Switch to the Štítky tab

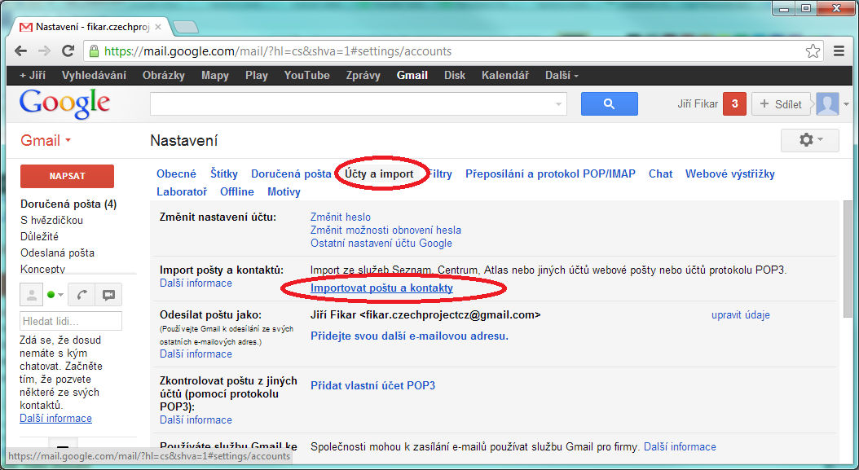[x=224, y=174]
